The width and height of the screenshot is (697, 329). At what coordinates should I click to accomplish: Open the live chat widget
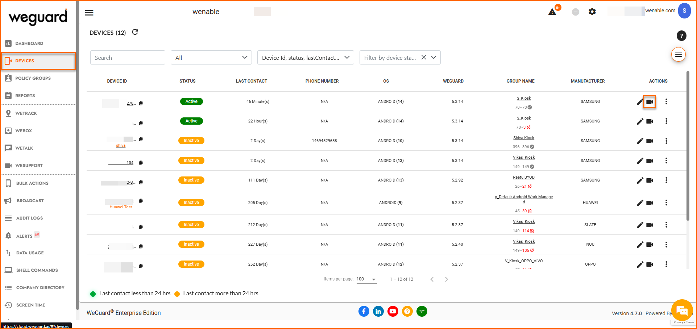click(x=682, y=310)
